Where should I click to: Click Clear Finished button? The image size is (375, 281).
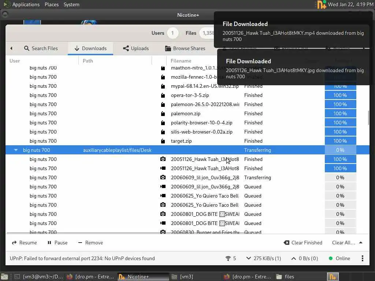click(303, 243)
